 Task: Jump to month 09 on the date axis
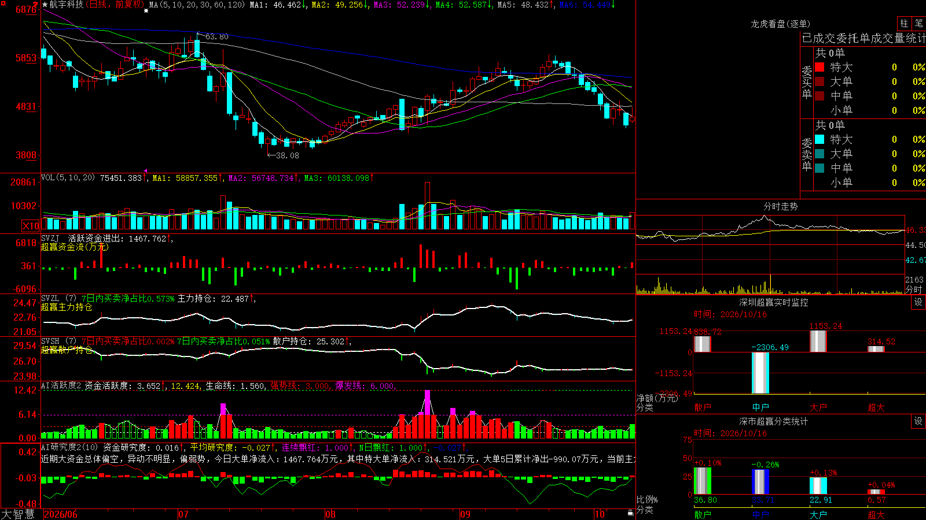(465, 514)
